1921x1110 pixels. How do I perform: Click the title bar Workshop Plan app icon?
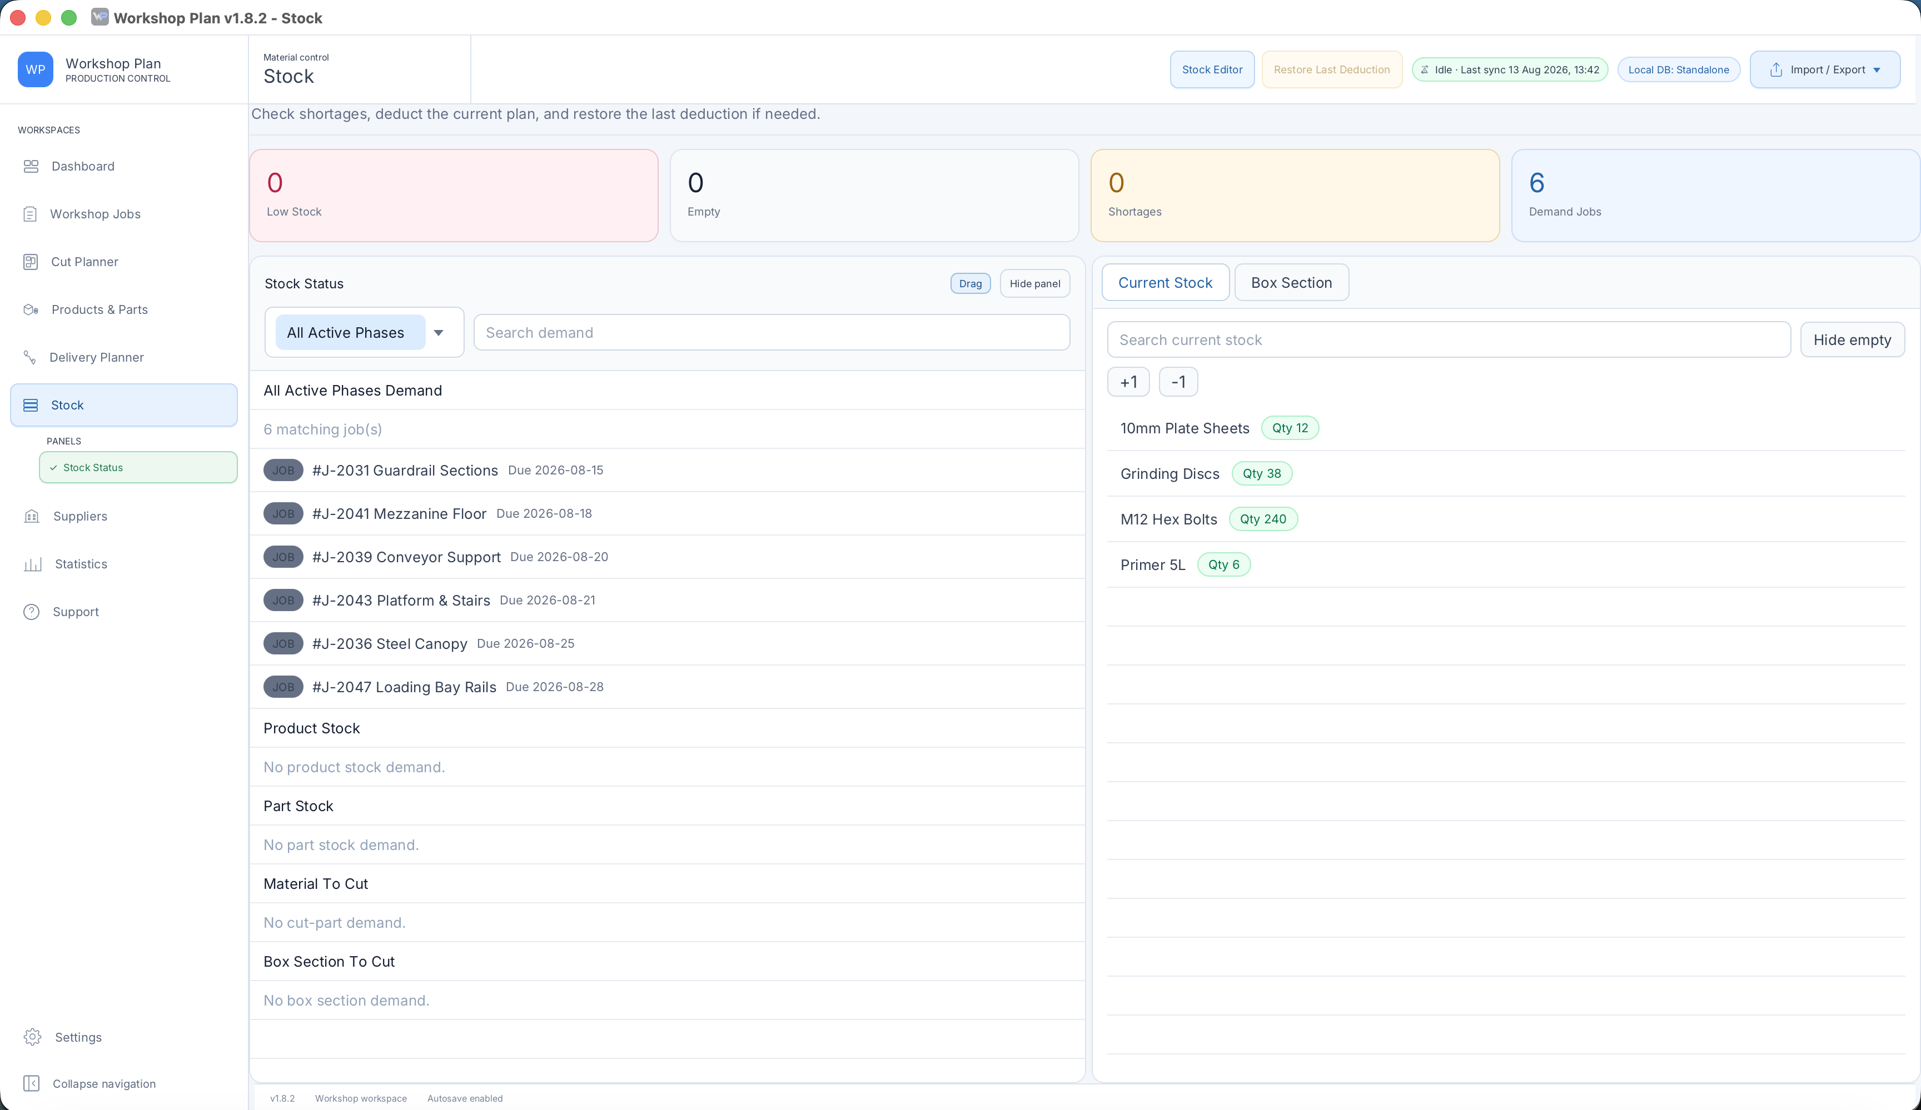[100, 18]
